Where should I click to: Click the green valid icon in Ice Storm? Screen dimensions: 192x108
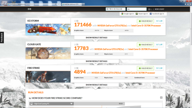coord(140,21)
